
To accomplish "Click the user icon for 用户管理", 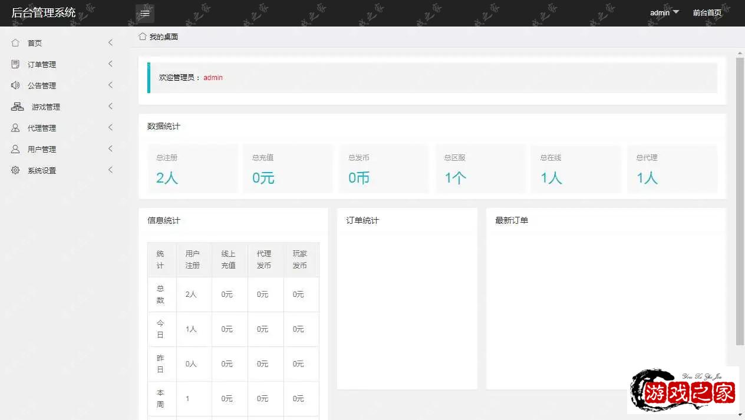I will 15,149.
